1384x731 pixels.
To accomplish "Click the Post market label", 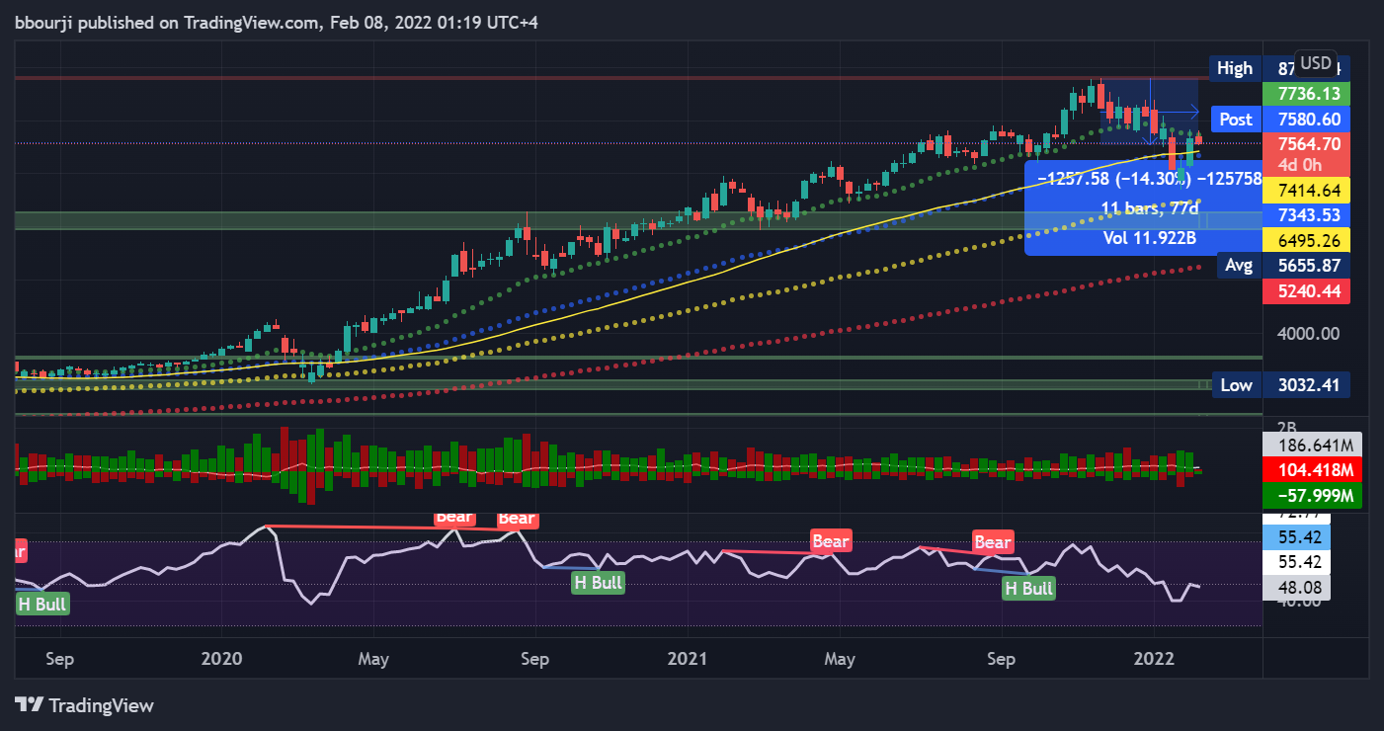I will (1236, 119).
